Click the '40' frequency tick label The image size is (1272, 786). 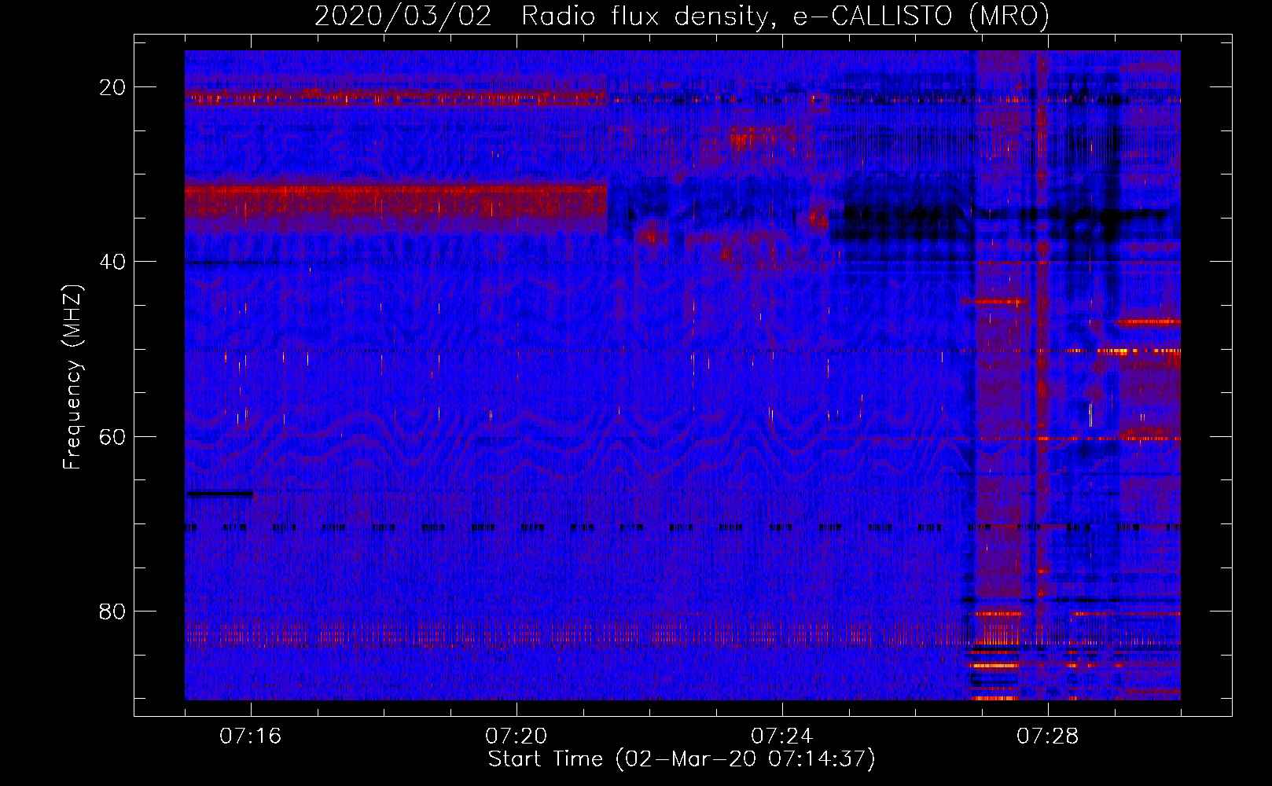click(112, 262)
